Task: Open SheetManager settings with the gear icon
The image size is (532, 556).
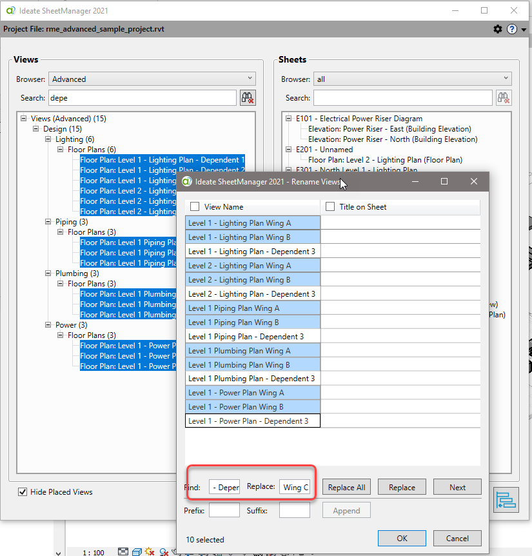Action: pyautogui.click(x=497, y=29)
